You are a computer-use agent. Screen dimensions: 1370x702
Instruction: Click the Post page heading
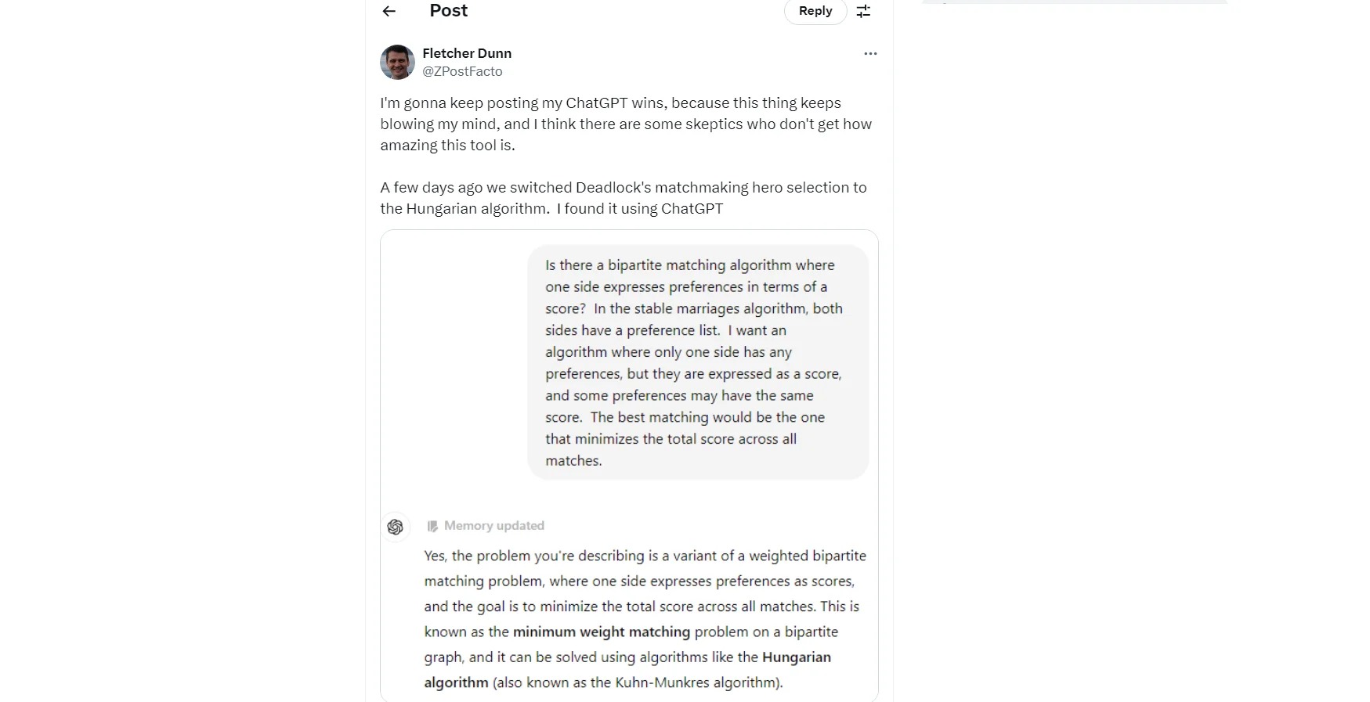pyautogui.click(x=448, y=11)
